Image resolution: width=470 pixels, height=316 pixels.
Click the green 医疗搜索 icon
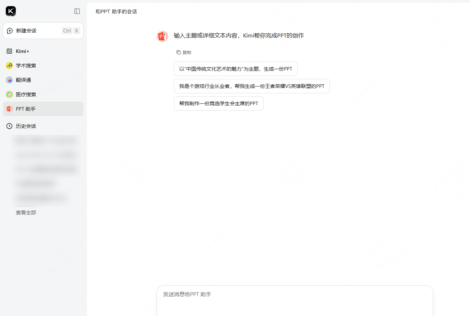9,94
